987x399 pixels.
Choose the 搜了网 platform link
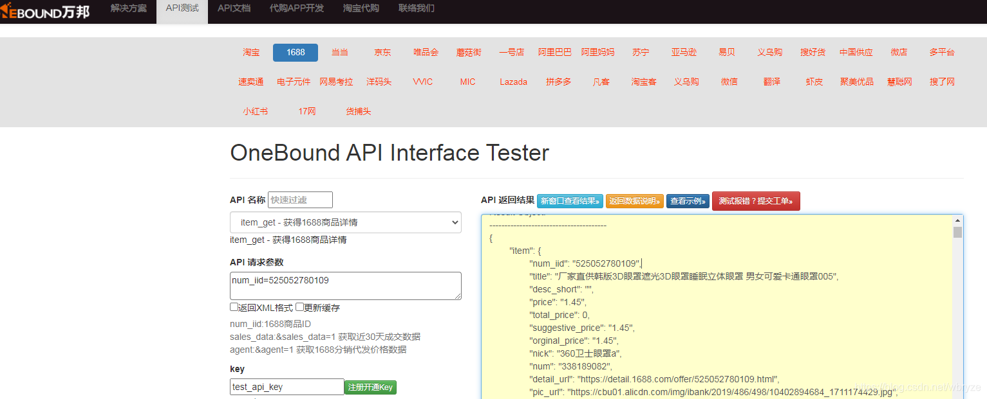tap(942, 82)
